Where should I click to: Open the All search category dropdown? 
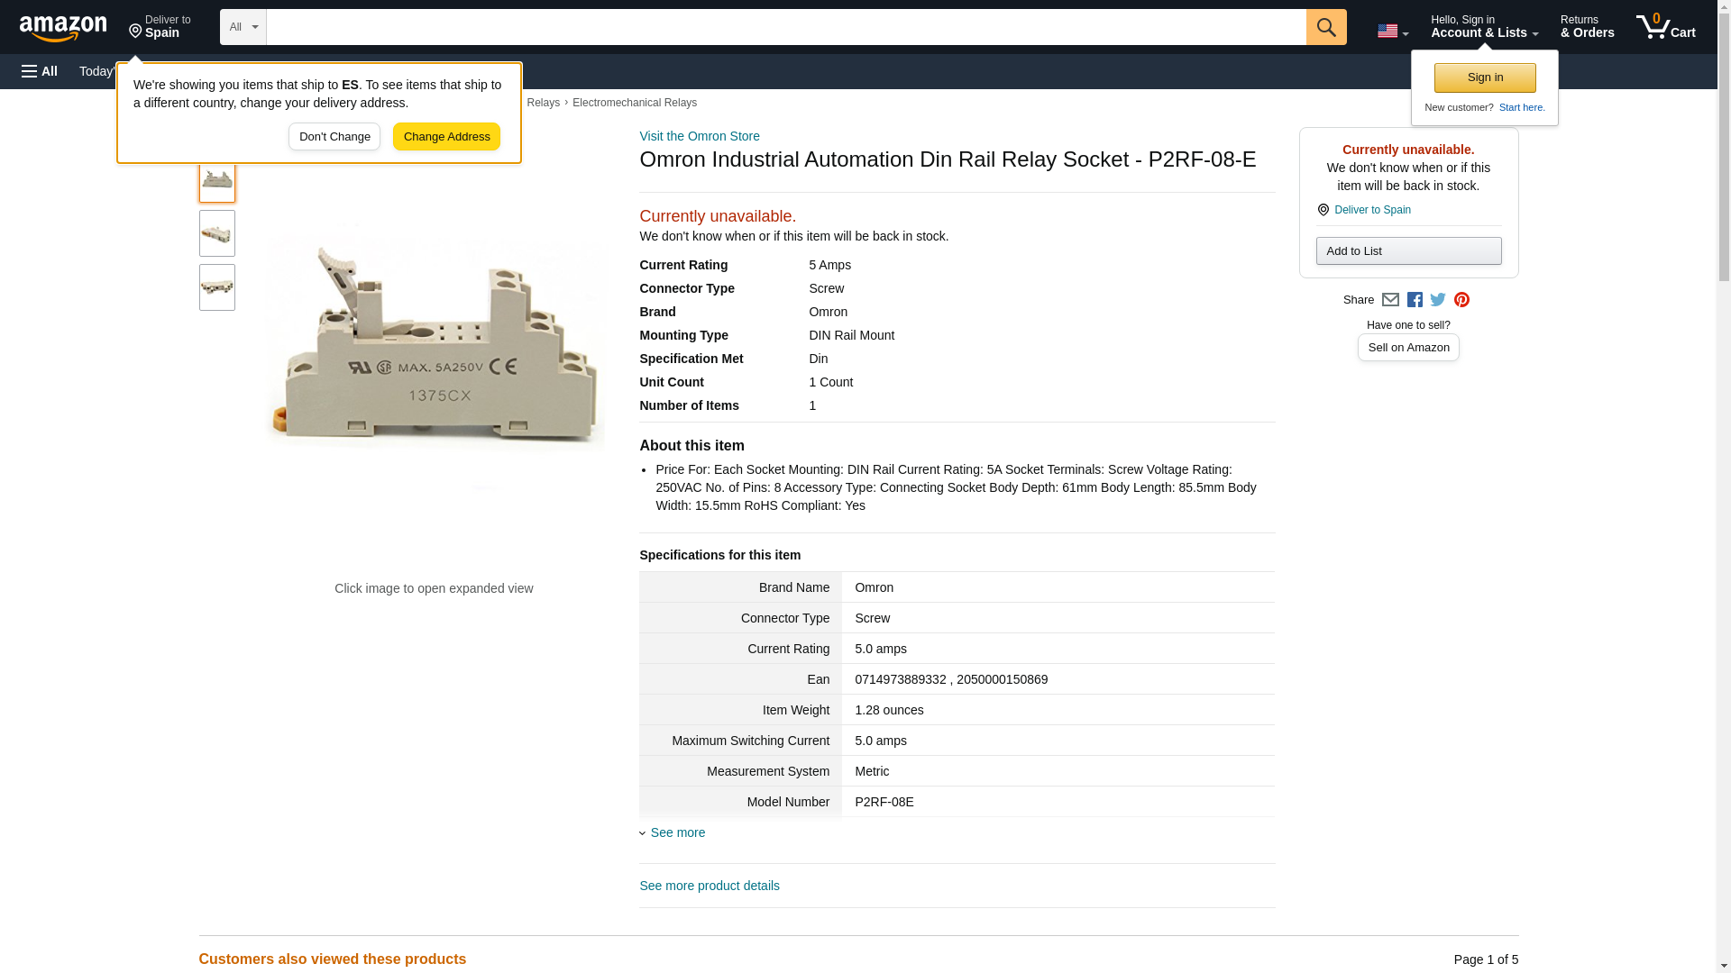[x=243, y=27]
